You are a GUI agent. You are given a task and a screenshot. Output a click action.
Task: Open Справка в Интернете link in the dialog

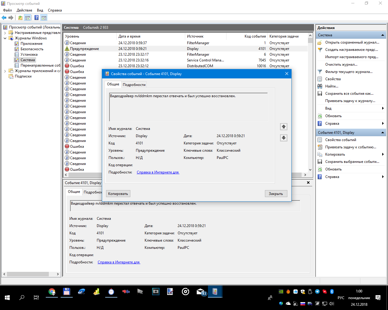coord(158,172)
